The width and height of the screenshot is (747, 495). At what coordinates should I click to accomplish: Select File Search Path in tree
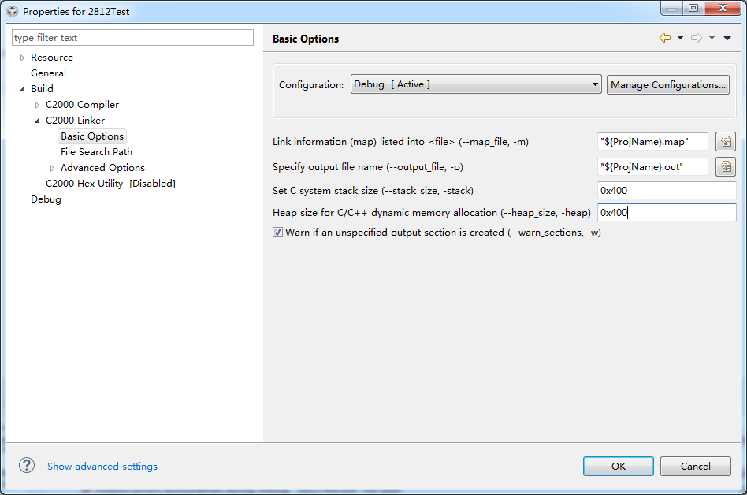[x=96, y=152]
